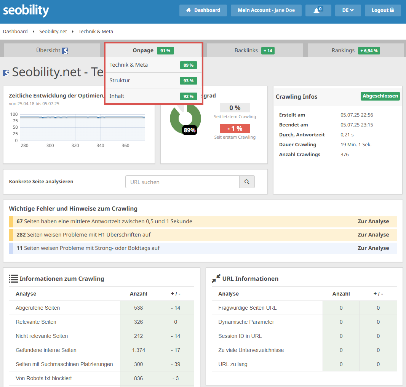This screenshot has width=406, height=387.
Task: Click the arrows icon by URL Informationen
Action: pos(216,278)
